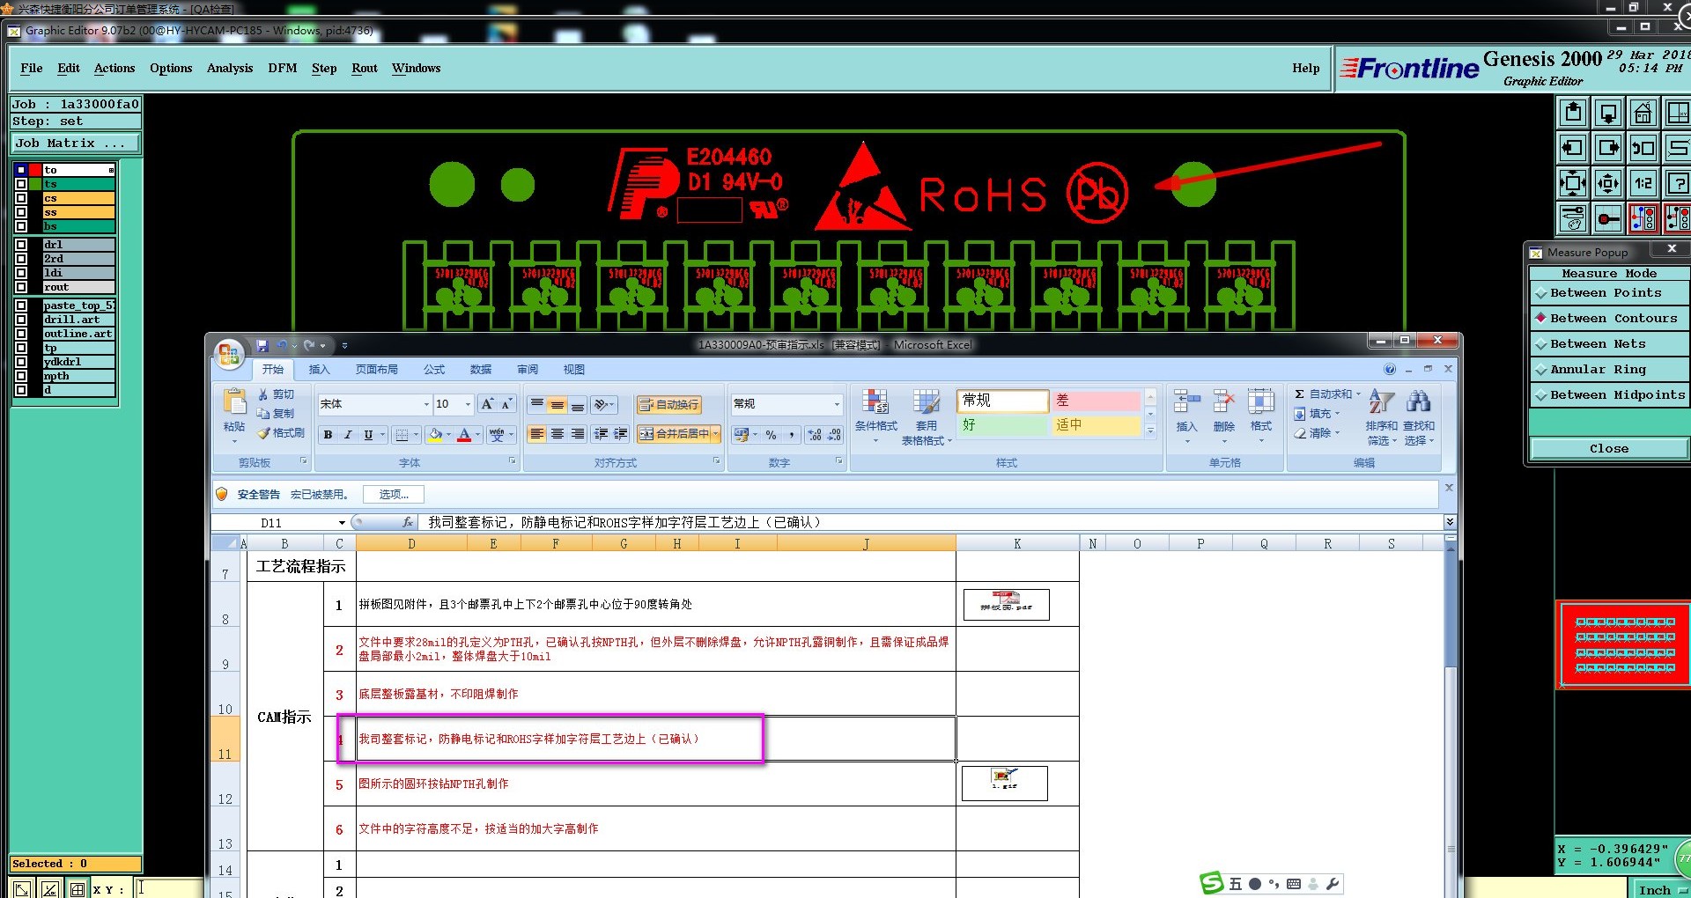Click the center align text icon
Screen dimensions: 1691x898
tap(557, 434)
